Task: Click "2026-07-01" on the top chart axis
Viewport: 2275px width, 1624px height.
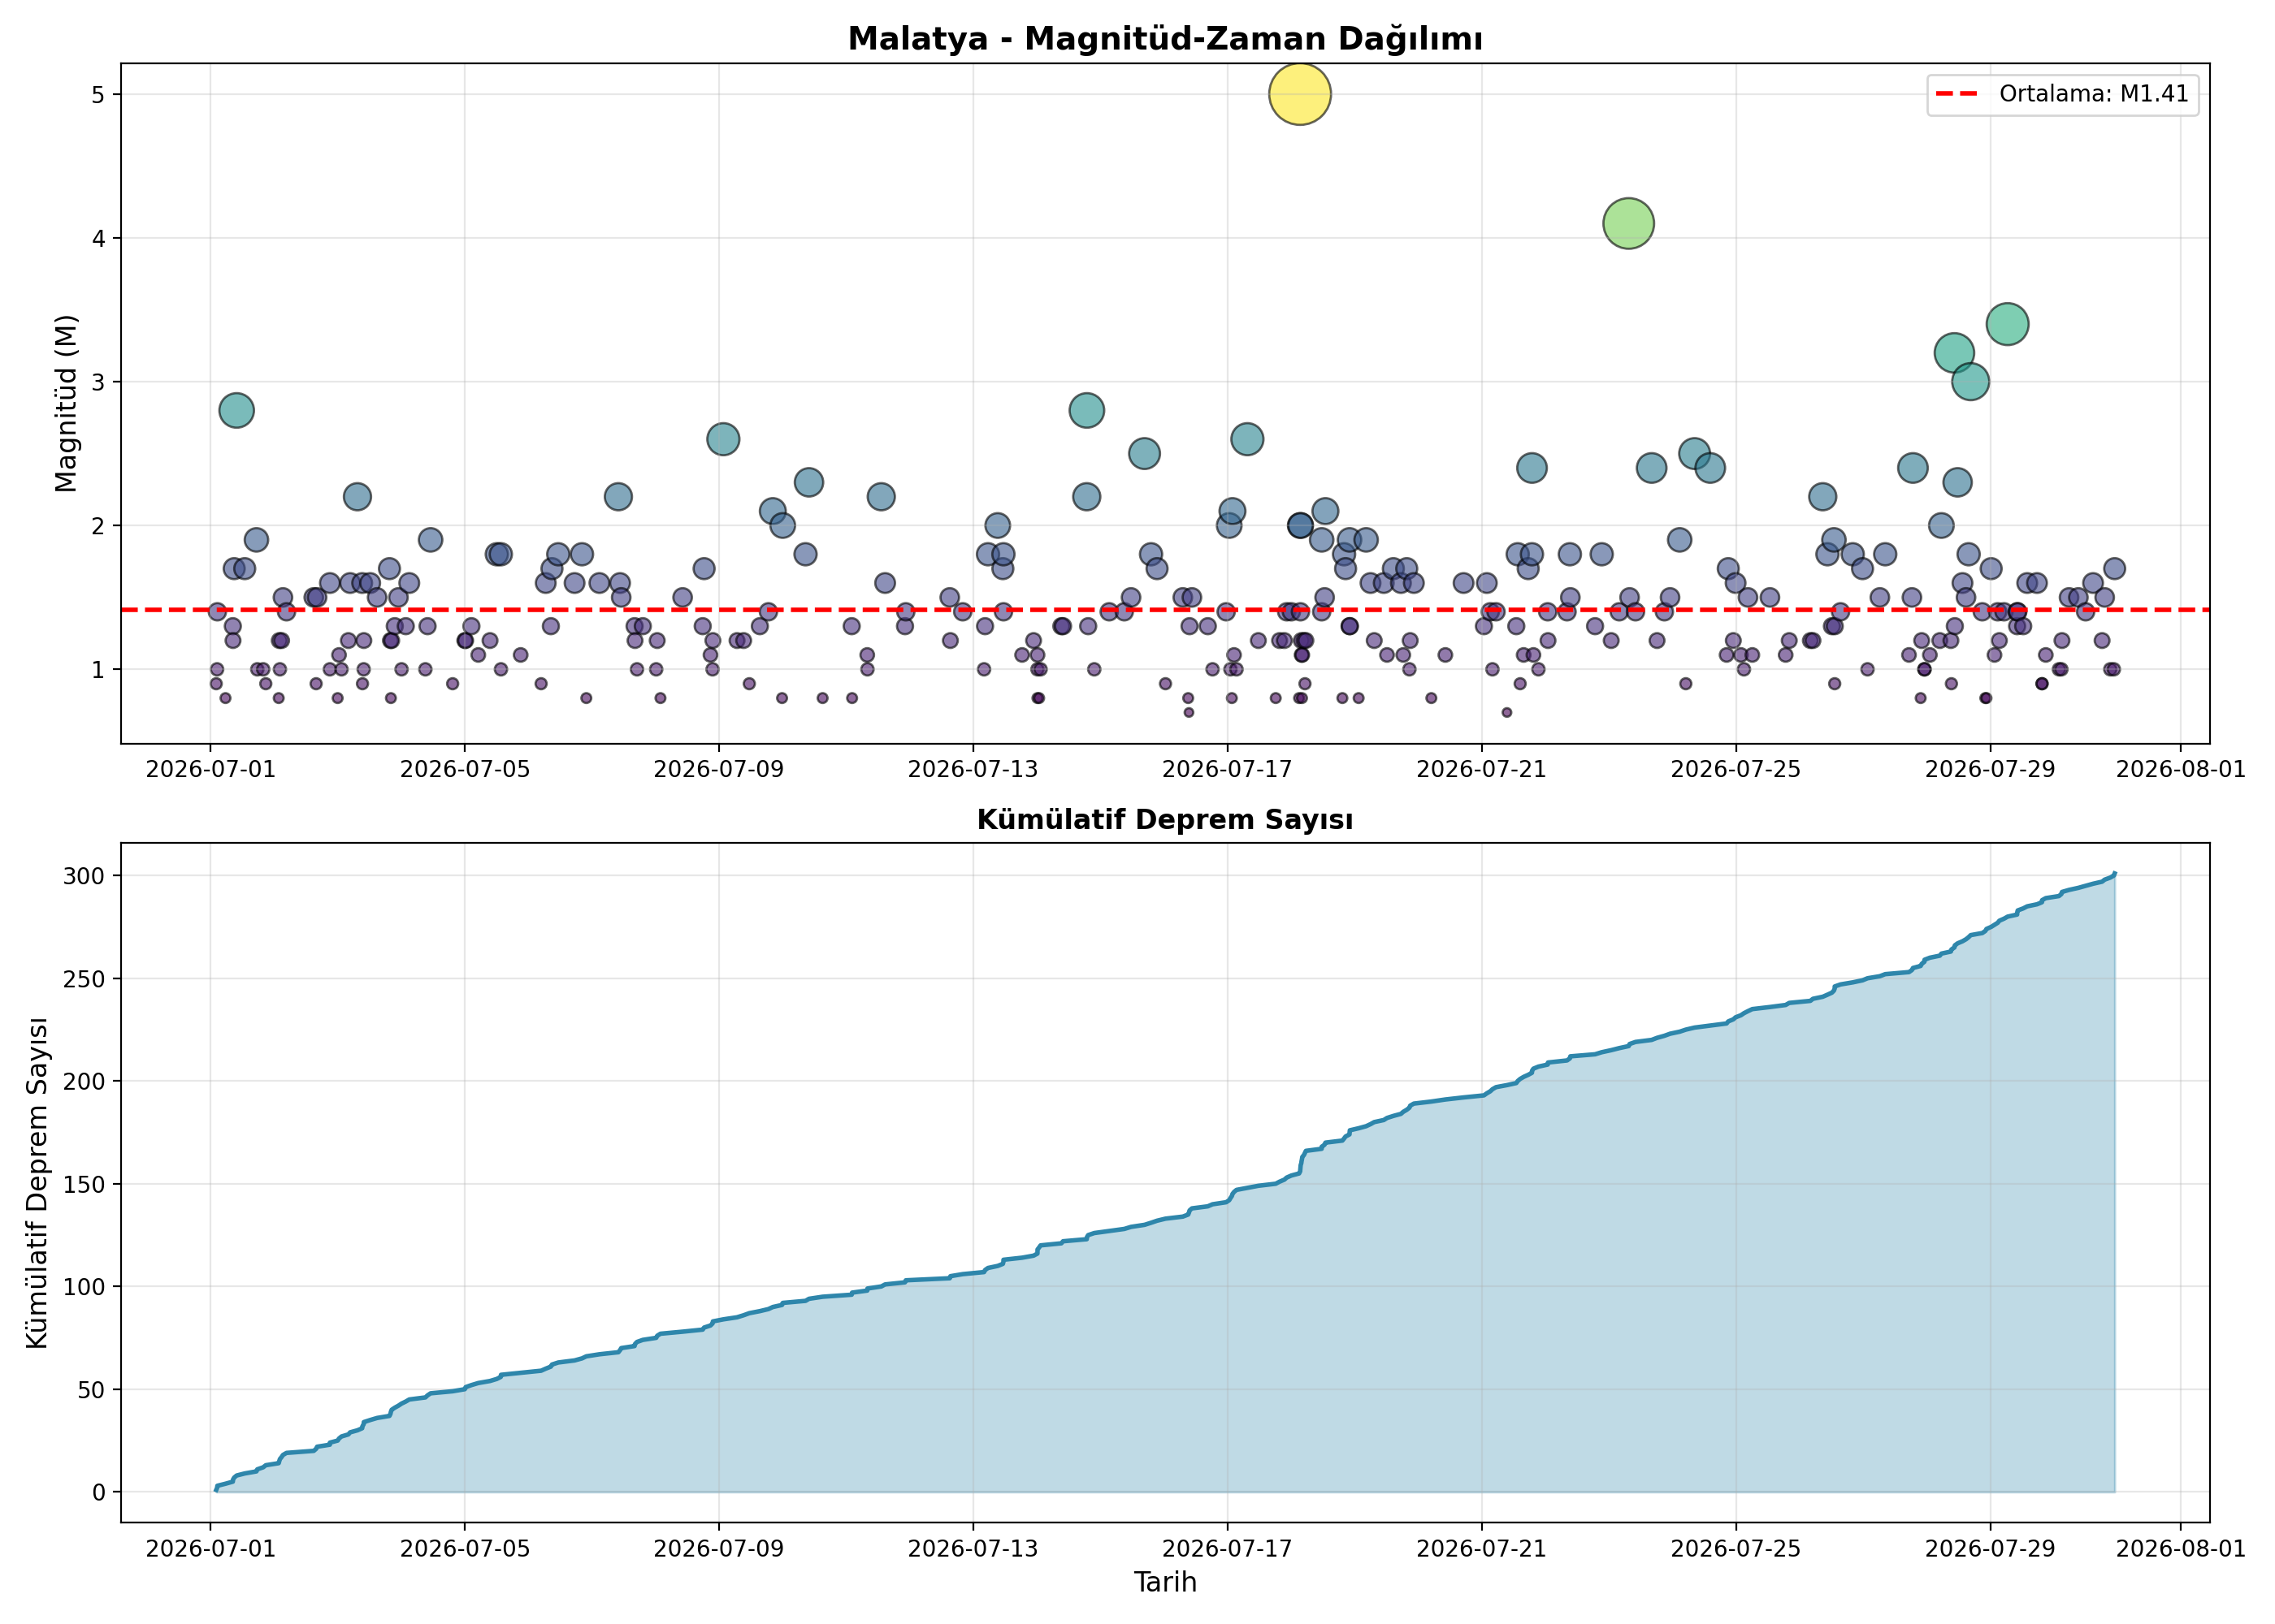Action: pyautogui.click(x=210, y=769)
